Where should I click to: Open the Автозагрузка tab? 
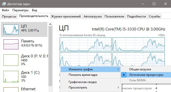[x=92, y=16]
